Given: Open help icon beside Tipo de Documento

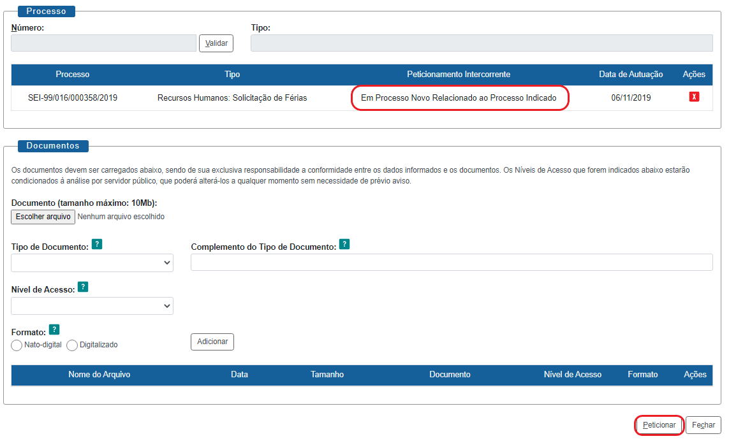Looking at the screenshot, I should point(97,244).
